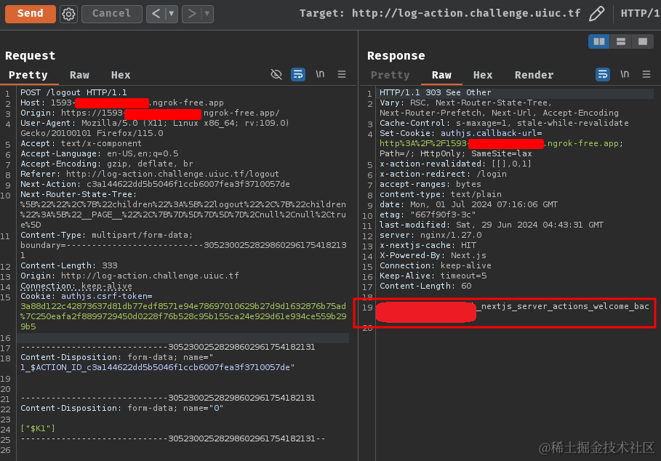Select combined single-panel layout icon
The height and width of the screenshot is (461, 661).
click(x=643, y=41)
